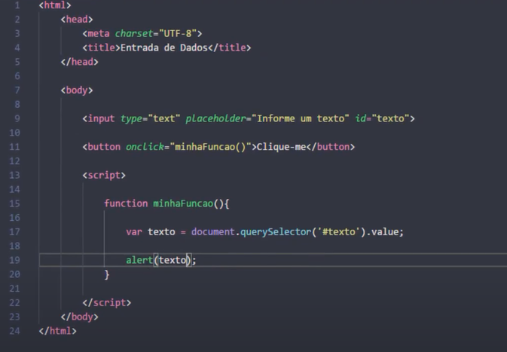
Task: Click the onclick attribute
Action: [145, 147]
